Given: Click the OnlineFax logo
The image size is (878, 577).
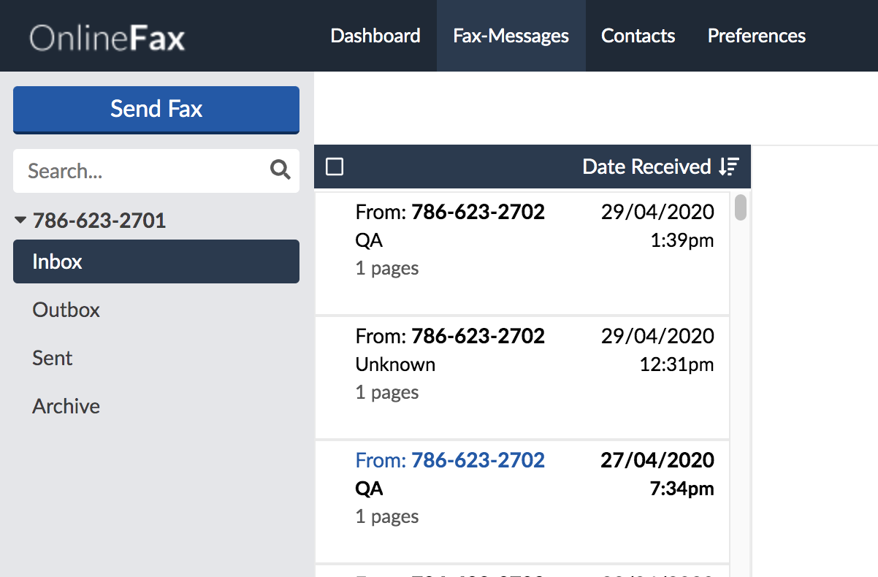Looking at the screenshot, I should coord(106,36).
